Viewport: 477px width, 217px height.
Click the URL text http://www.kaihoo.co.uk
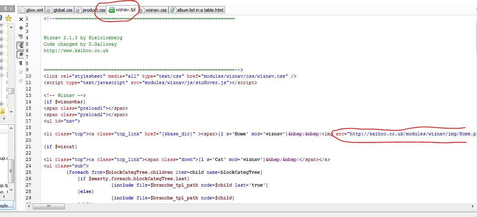click(x=76, y=51)
